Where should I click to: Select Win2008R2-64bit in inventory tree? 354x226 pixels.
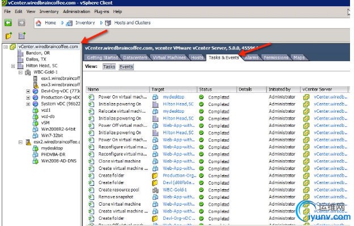[x=58, y=129]
